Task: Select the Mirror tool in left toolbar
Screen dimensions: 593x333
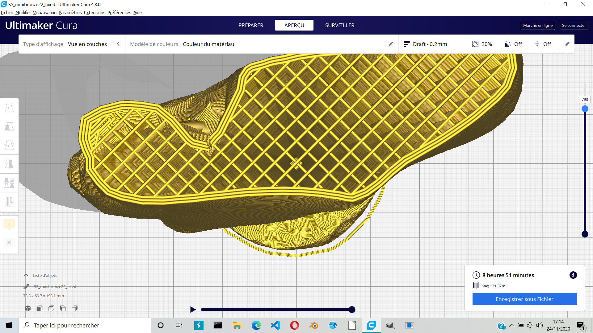Action: [x=9, y=164]
